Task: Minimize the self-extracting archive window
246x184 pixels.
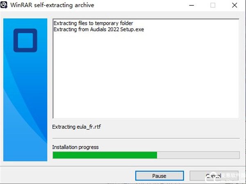Action: [x=191, y=5]
